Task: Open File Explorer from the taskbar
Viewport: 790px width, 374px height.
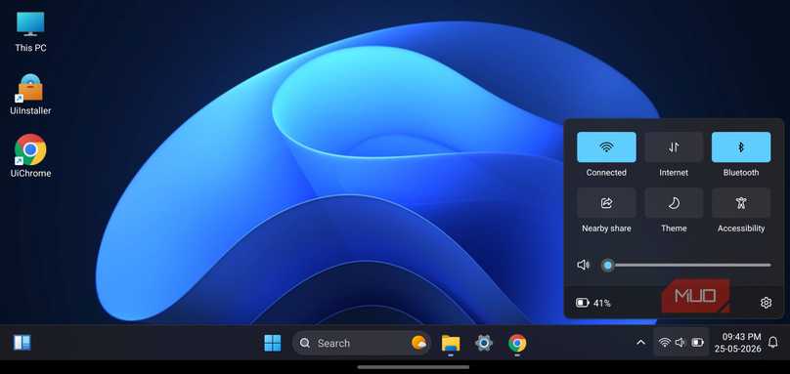Action: 451,344
